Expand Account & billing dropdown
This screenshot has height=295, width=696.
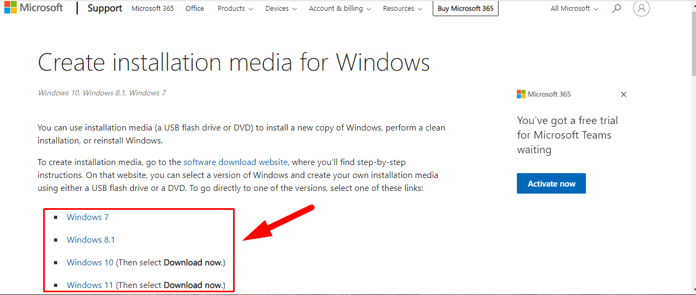tap(340, 9)
